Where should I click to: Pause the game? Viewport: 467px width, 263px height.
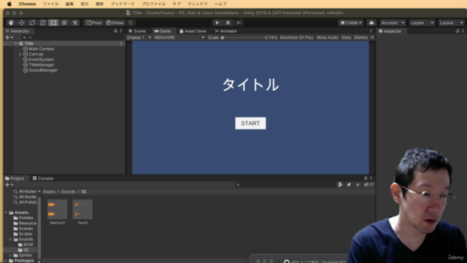pyautogui.click(x=228, y=23)
